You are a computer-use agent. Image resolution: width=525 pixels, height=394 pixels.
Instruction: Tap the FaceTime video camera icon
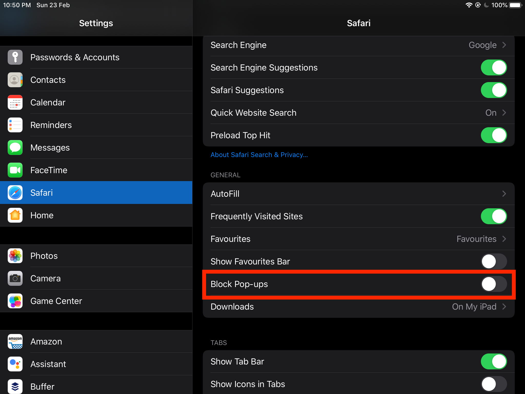[15, 170]
